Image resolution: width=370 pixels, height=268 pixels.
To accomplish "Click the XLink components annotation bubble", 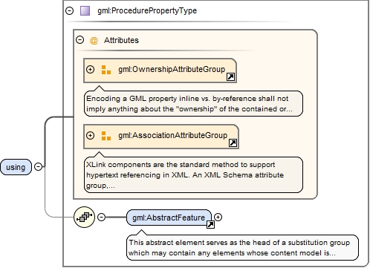I will pyautogui.click(x=193, y=174).
